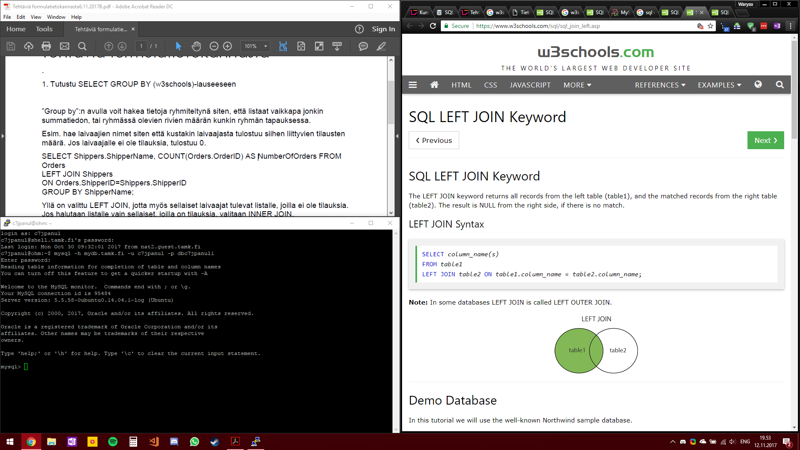800x450 pixels.
Task: Expand the REFERENCES dropdown menu
Action: tap(660, 85)
